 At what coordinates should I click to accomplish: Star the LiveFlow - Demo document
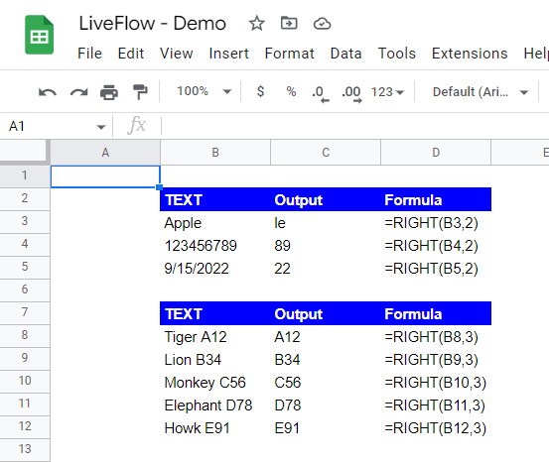257,24
